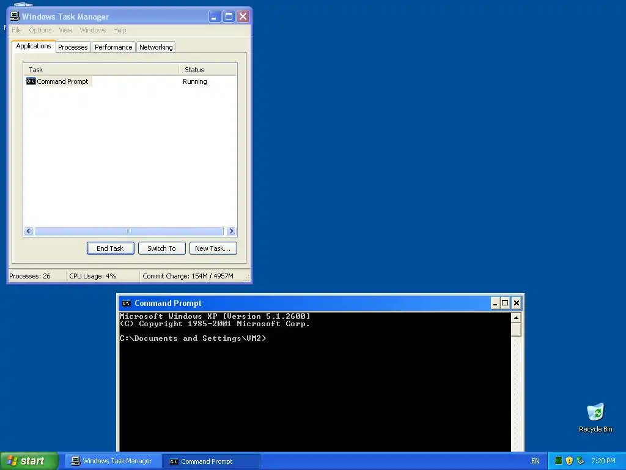Open the Options menu in Task Manager
Viewport: 626px width, 470px height.
[40, 30]
